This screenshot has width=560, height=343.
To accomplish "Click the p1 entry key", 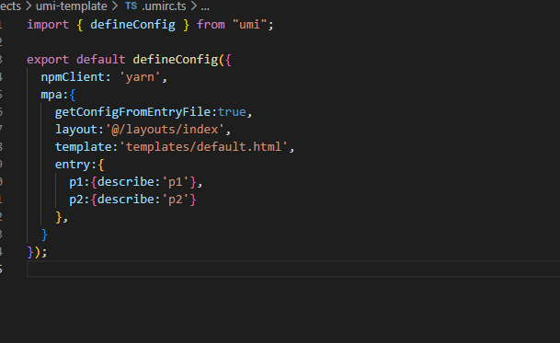I will (76, 182).
